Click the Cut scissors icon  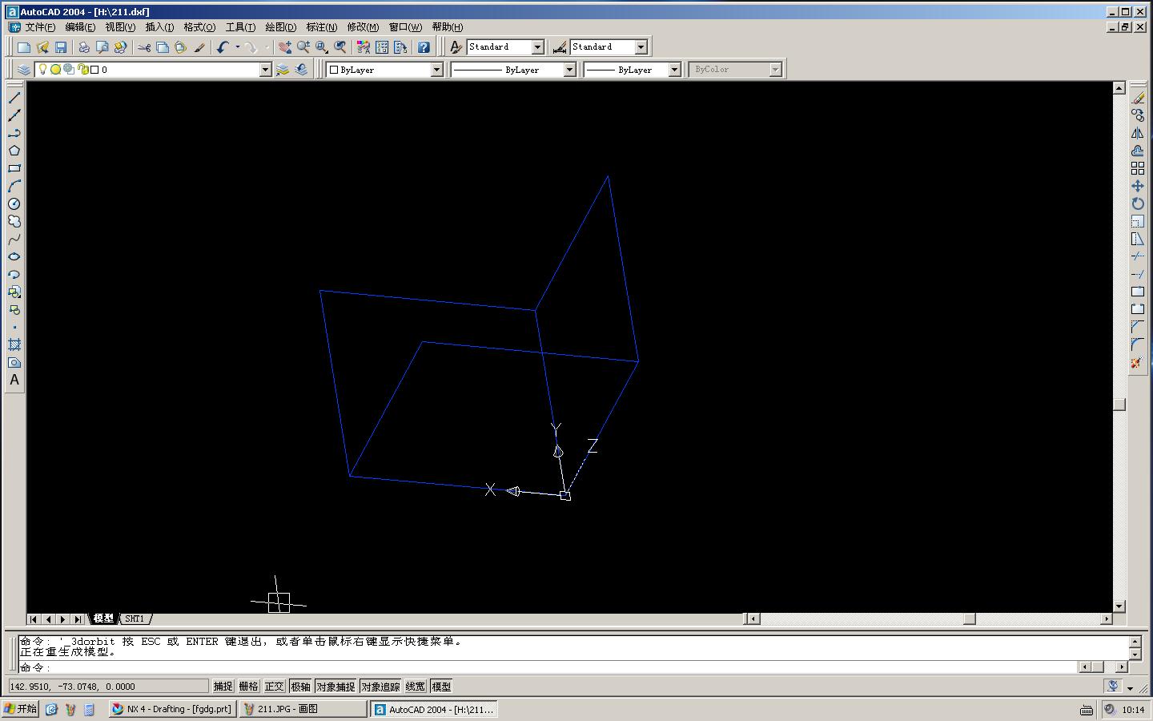click(x=144, y=47)
